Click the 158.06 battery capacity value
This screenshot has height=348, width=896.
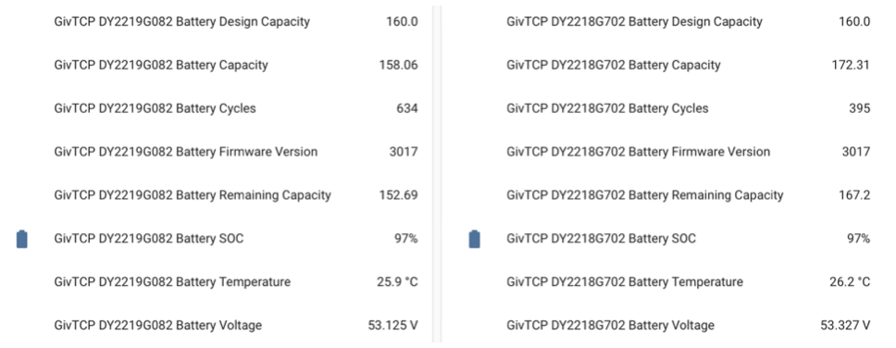pyautogui.click(x=398, y=65)
